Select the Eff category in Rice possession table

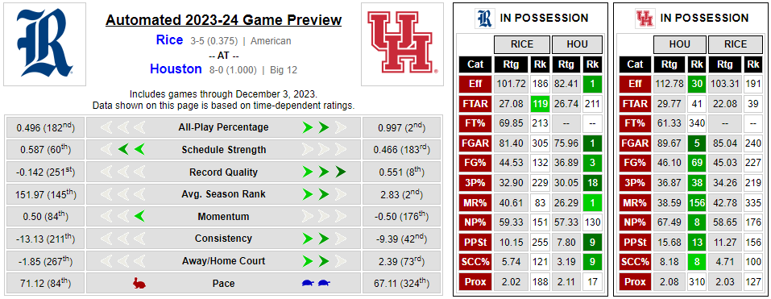pos(475,84)
